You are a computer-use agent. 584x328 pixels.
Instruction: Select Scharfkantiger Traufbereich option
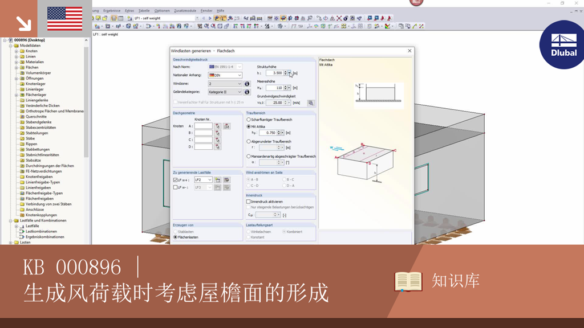pyautogui.click(x=249, y=120)
